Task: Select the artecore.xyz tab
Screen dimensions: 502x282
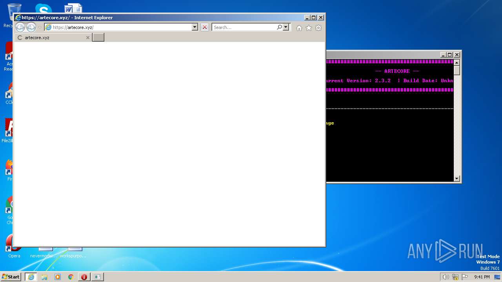Action: [x=53, y=38]
